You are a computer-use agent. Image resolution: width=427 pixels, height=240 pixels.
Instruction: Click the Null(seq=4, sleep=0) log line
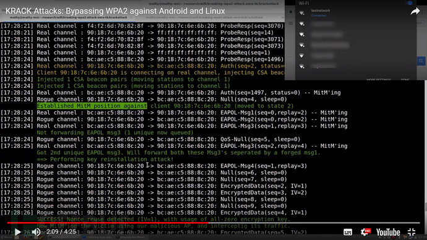(x=144, y=100)
